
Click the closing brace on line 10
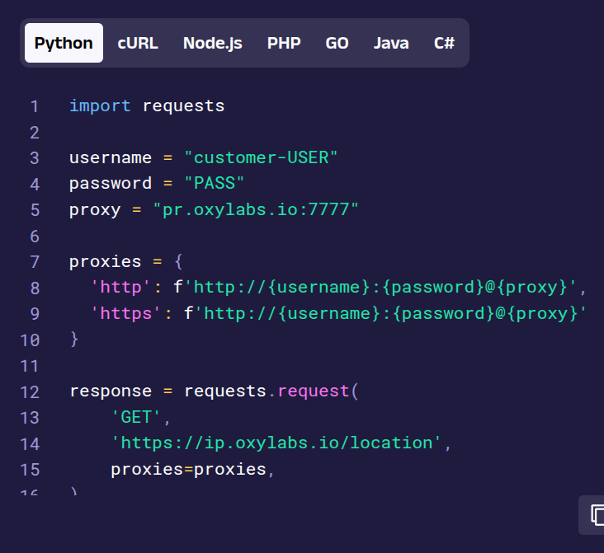74,340
